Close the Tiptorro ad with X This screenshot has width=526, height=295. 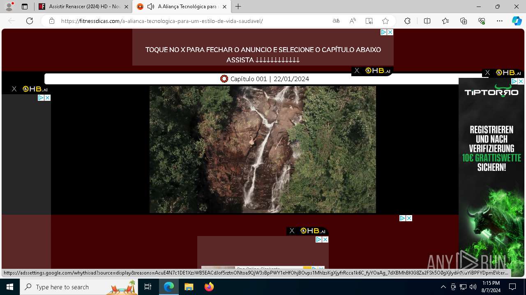click(x=521, y=81)
